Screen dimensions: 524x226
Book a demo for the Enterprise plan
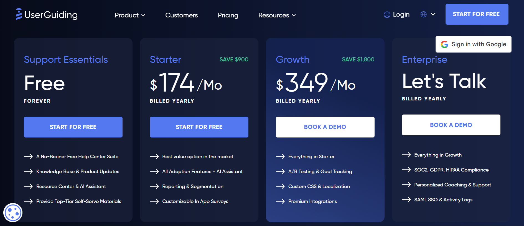tap(451, 125)
